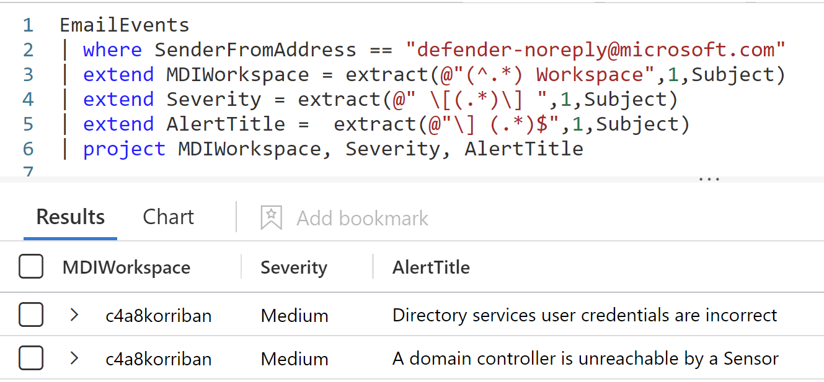The image size is (824, 382).
Task: Switch to the Chart tab
Action: tap(168, 217)
